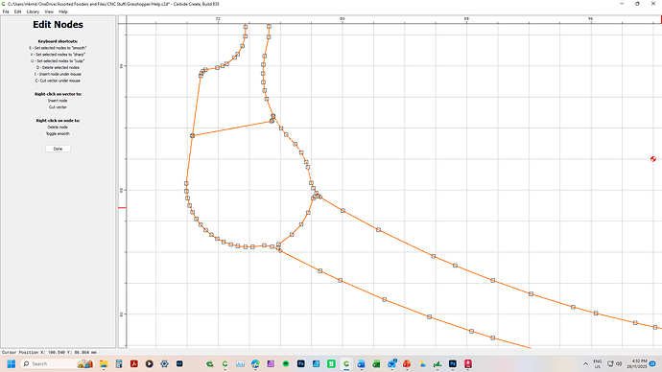Click the 'Edit Nodes' panel heading
Viewport: 662px width, 372px height.
tap(58, 25)
